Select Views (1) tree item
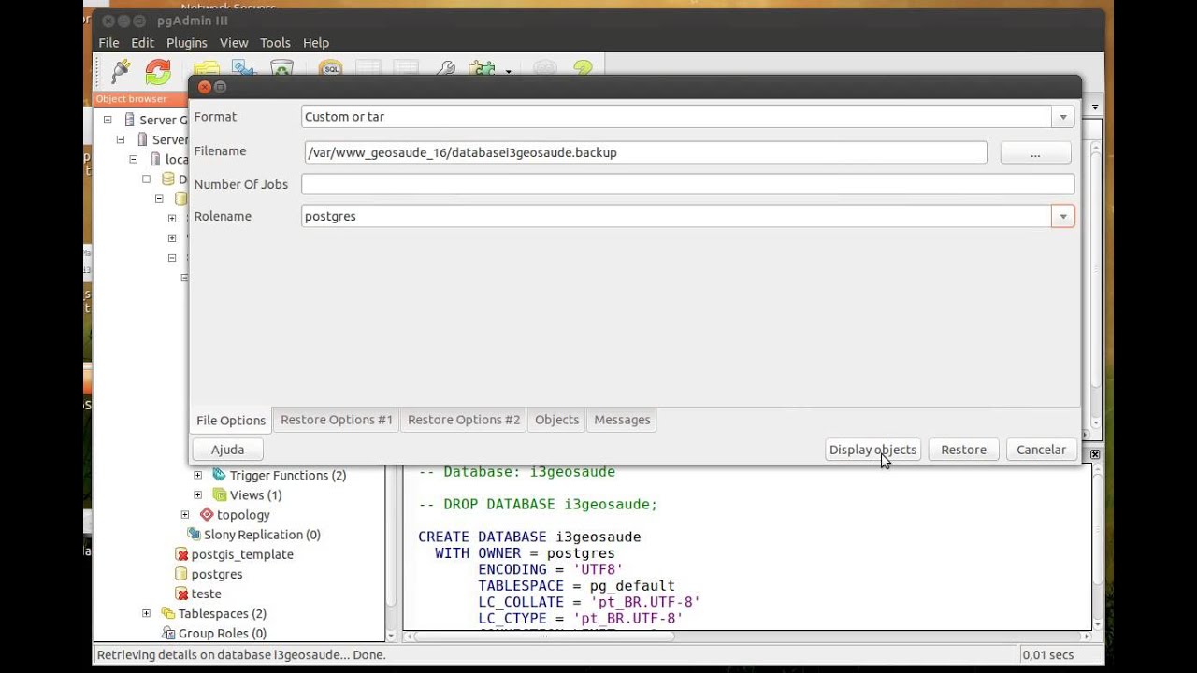 [x=255, y=494]
